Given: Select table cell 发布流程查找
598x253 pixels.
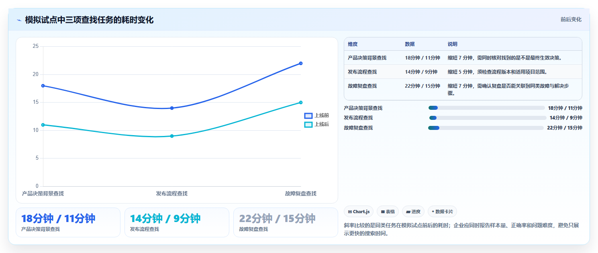Looking at the screenshot, I should (362, 72).
